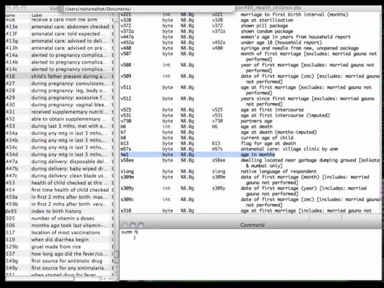Click b8 current age of child row
Viewport: 384px width, 288px height.
click(206, 138)
